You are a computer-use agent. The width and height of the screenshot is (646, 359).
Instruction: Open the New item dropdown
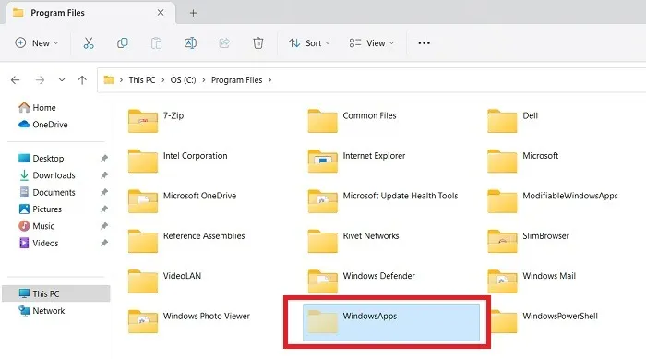pyautogui.click(x=37, y=42)
